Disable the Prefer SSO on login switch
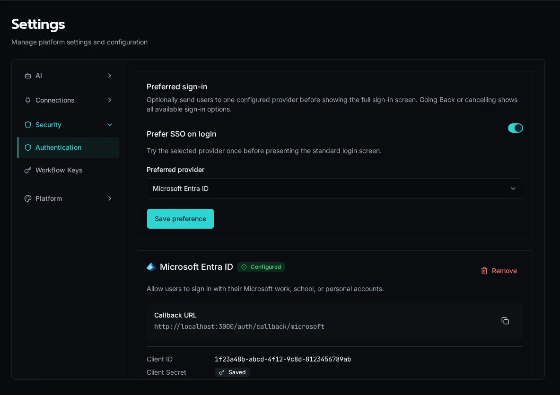The image size is (560, 395). coord(516,128)
